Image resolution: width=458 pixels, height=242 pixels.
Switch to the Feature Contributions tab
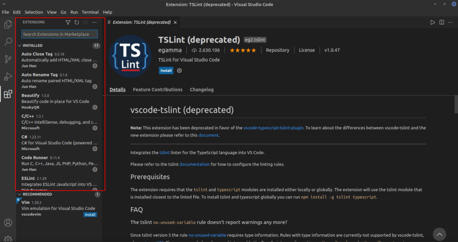click(157, 90)
